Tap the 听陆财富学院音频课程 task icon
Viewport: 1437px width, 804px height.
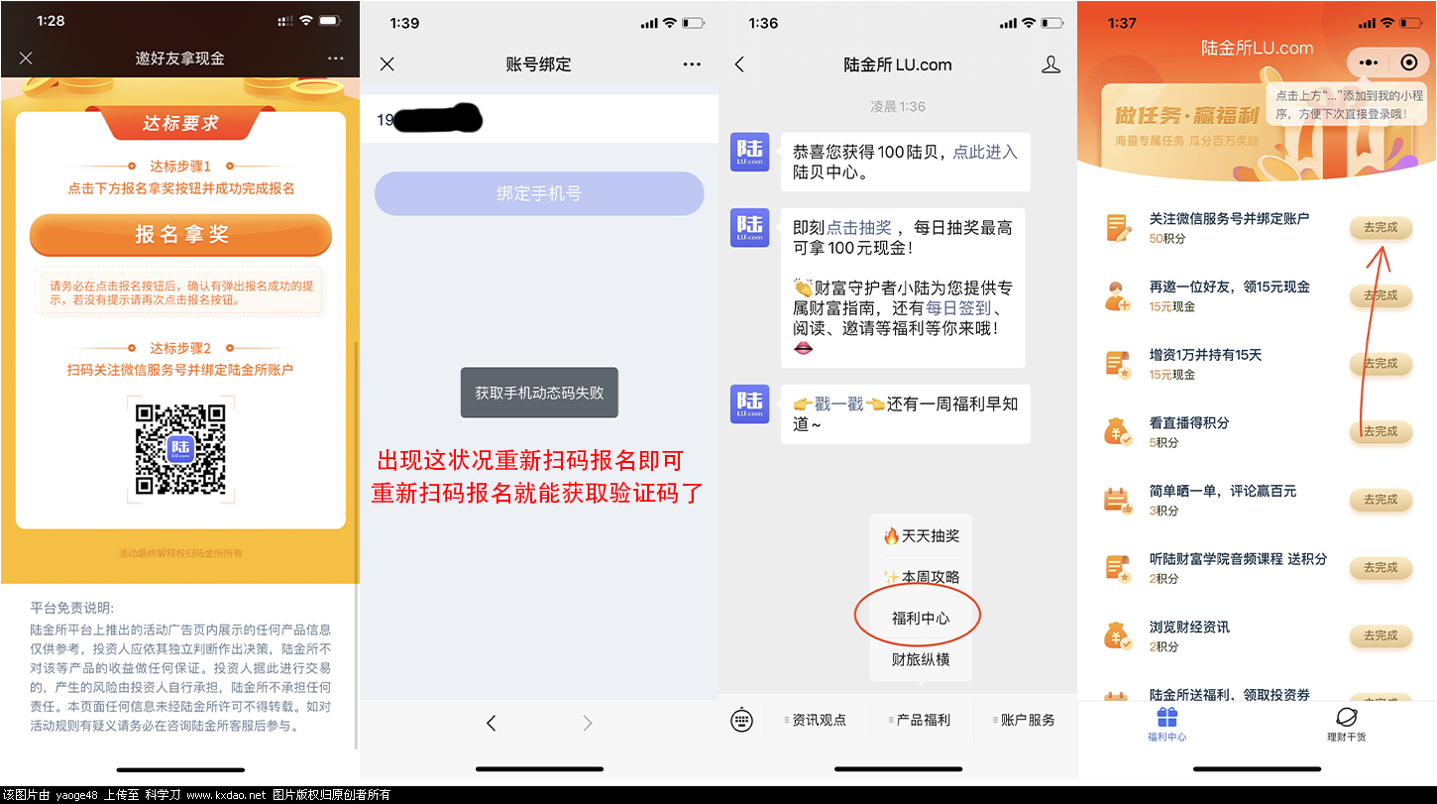click(x=1119, y=568)
